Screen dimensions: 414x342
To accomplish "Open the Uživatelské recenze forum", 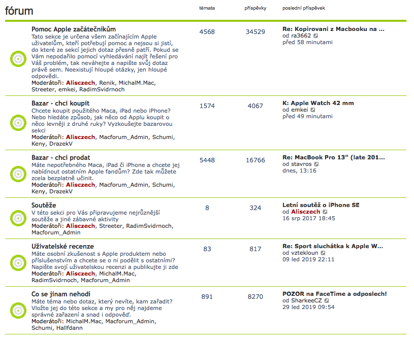I will coord(62,247).
